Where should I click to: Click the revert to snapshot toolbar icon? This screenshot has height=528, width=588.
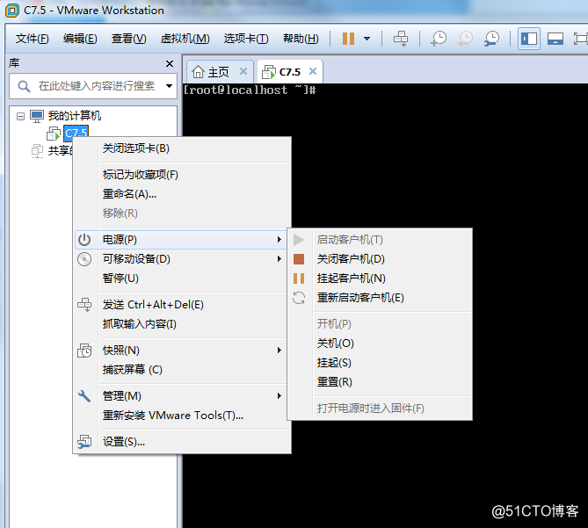point(465,39)
